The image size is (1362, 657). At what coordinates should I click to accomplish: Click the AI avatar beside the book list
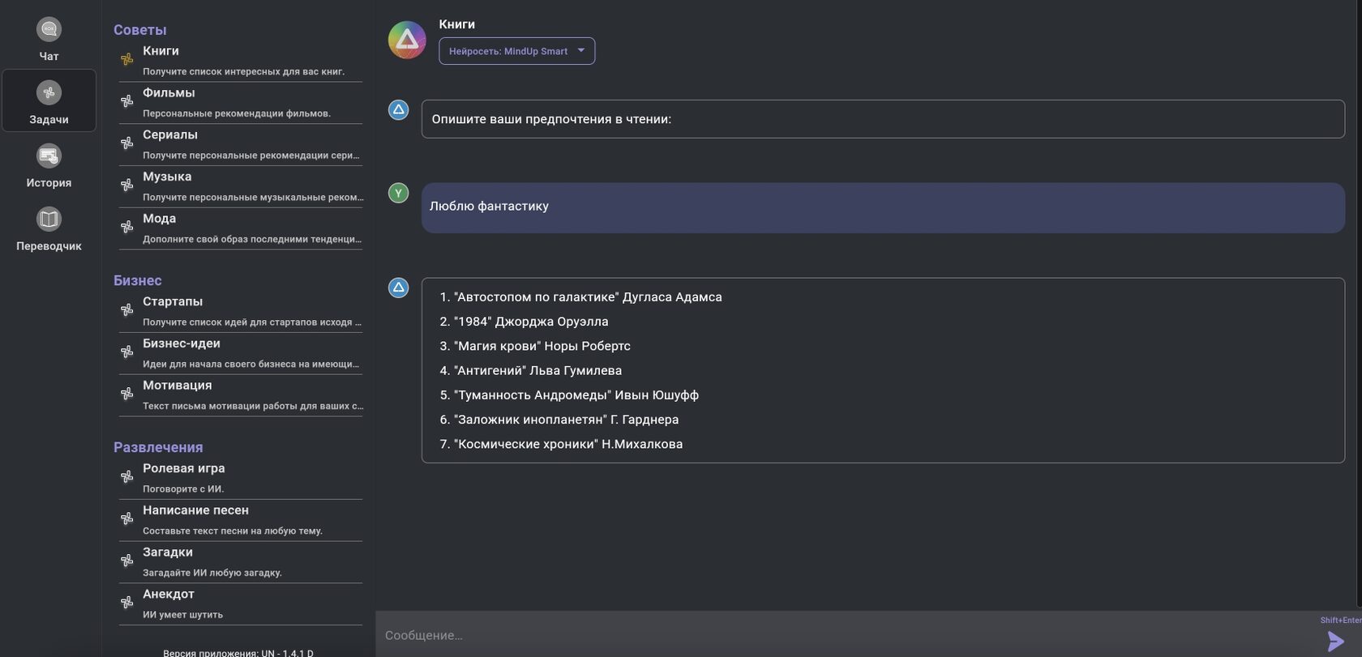[x=398, y=288]
